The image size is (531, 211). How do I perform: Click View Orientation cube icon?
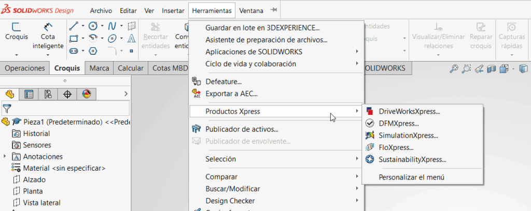[505, 69]
